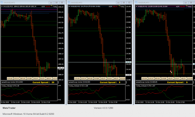Minimize the XAUUSD,M15 chart window
The width and height of the screenshot is (195, 117).
click(51, 2)
